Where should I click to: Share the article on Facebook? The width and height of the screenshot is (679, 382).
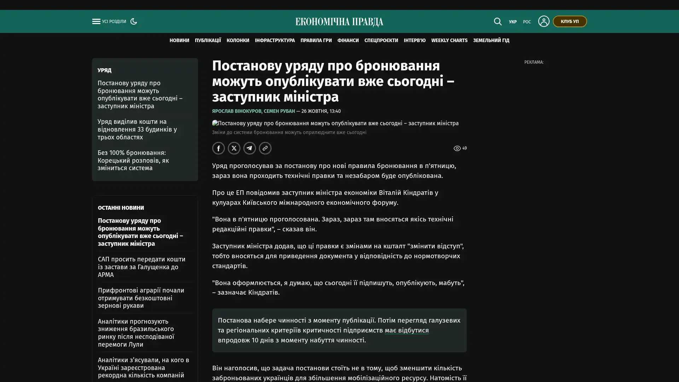219,148
